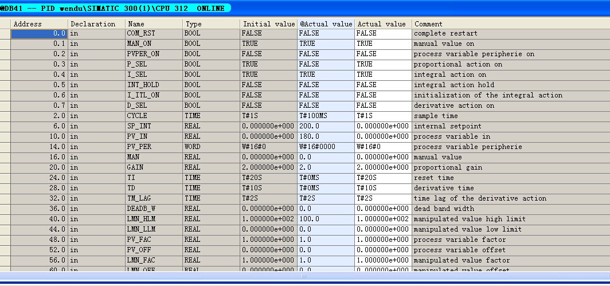Screen dimensions: 610x286
Task: Click @Actual value FALSE in P_SEL row
Action: pyautogui.click(x=326, y=64)
